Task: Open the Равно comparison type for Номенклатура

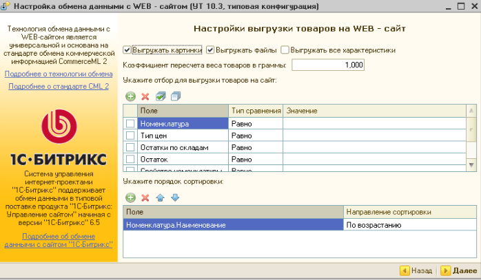Action: (256, 124)
